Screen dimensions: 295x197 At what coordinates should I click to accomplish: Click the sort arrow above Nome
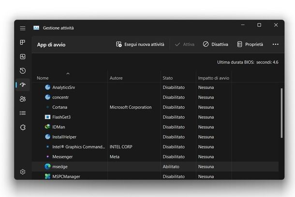pyautogui.click(x=68, y=73)
